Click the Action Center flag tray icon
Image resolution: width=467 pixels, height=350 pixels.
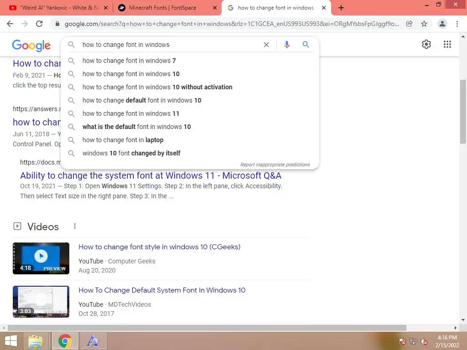coord(402,341)
